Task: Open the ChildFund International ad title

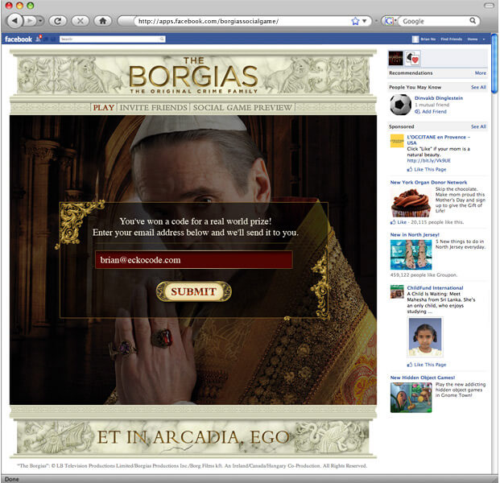Action: [x=435, y=287]
